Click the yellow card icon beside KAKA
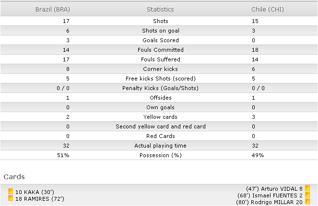 [x=11, y=191]
